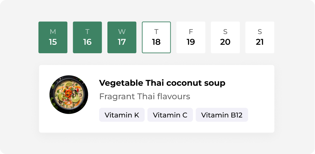Click the number 20 on Saturday tile
The height and width of the screenshot is (154, 315).
(x=225, y=42)
